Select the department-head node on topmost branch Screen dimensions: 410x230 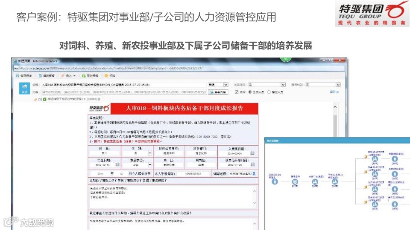click(x=375, y=159)
